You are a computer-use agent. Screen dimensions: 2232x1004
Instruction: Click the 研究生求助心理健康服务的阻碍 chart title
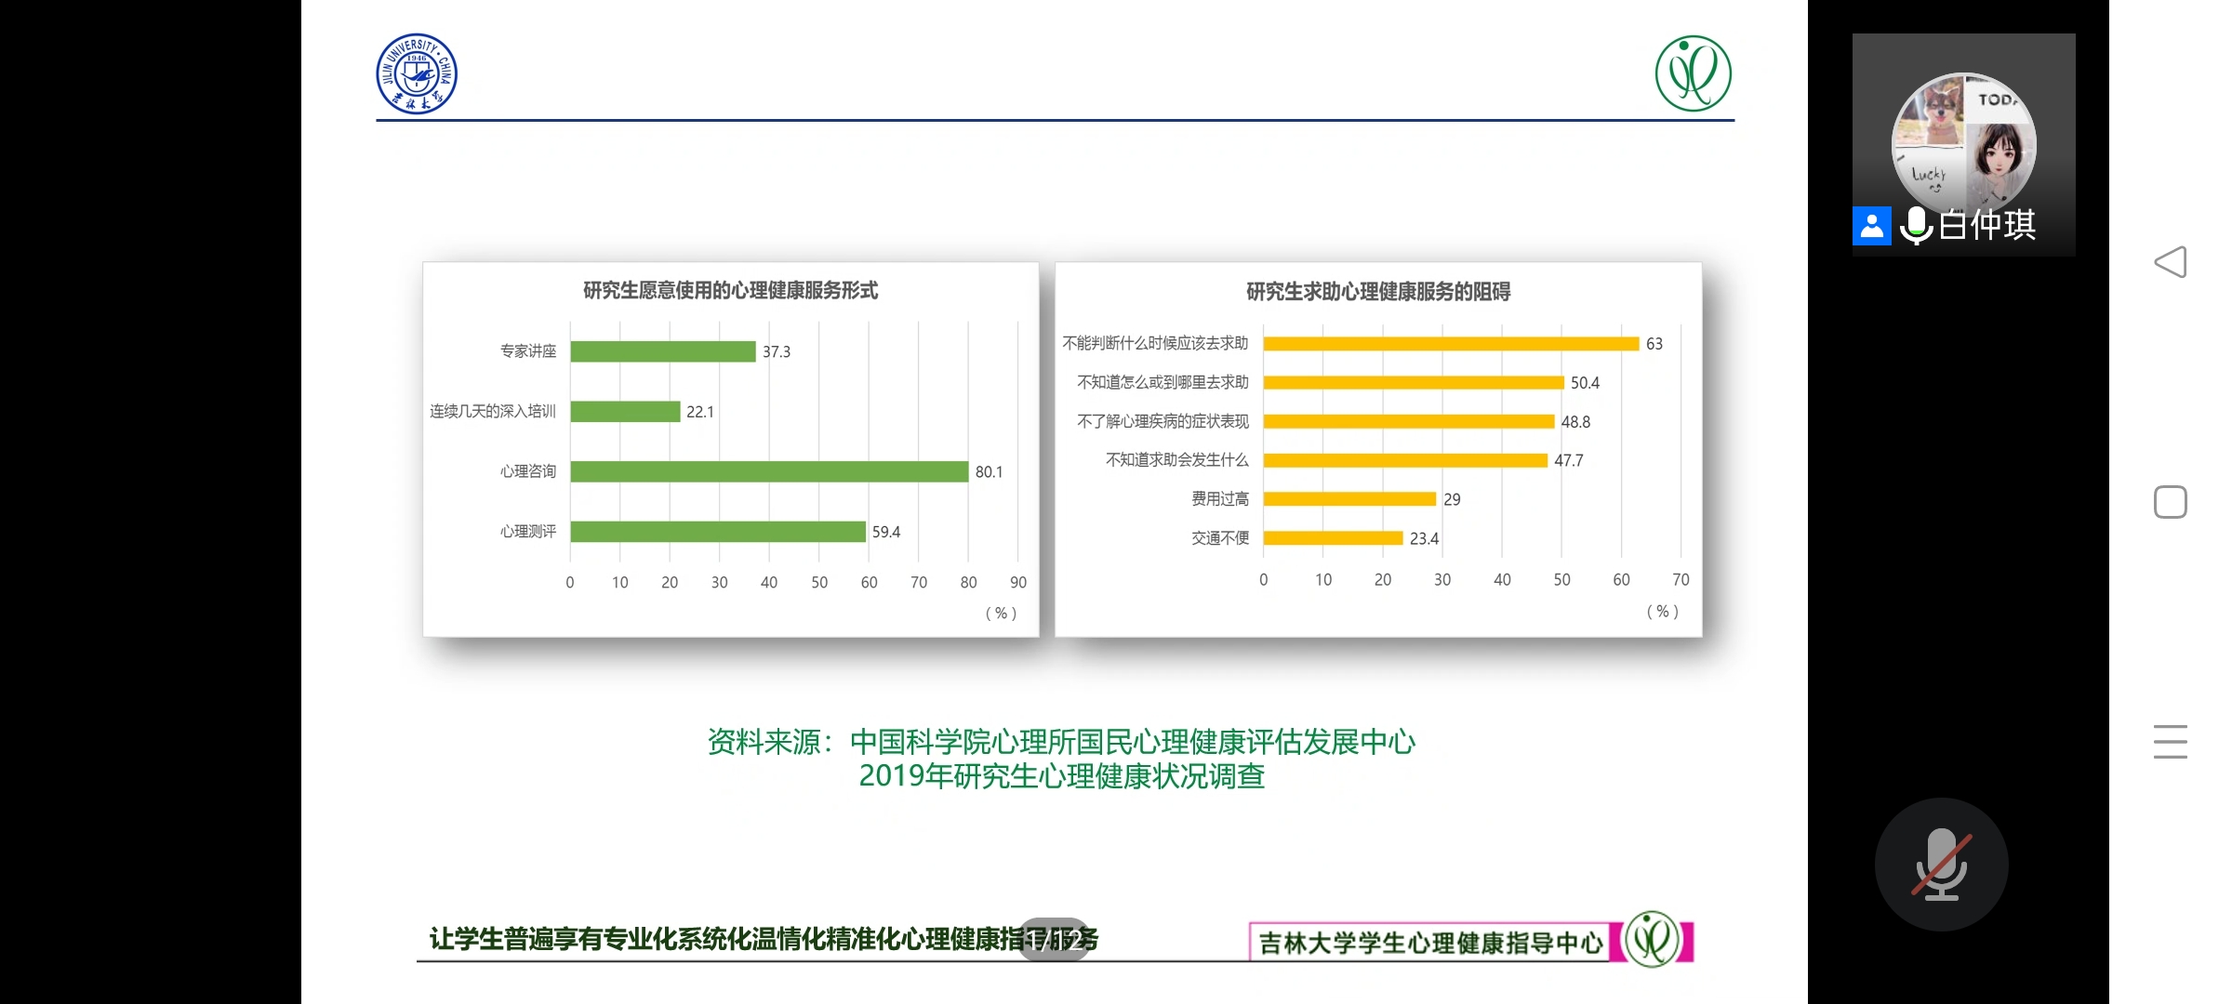point(1377,292)
